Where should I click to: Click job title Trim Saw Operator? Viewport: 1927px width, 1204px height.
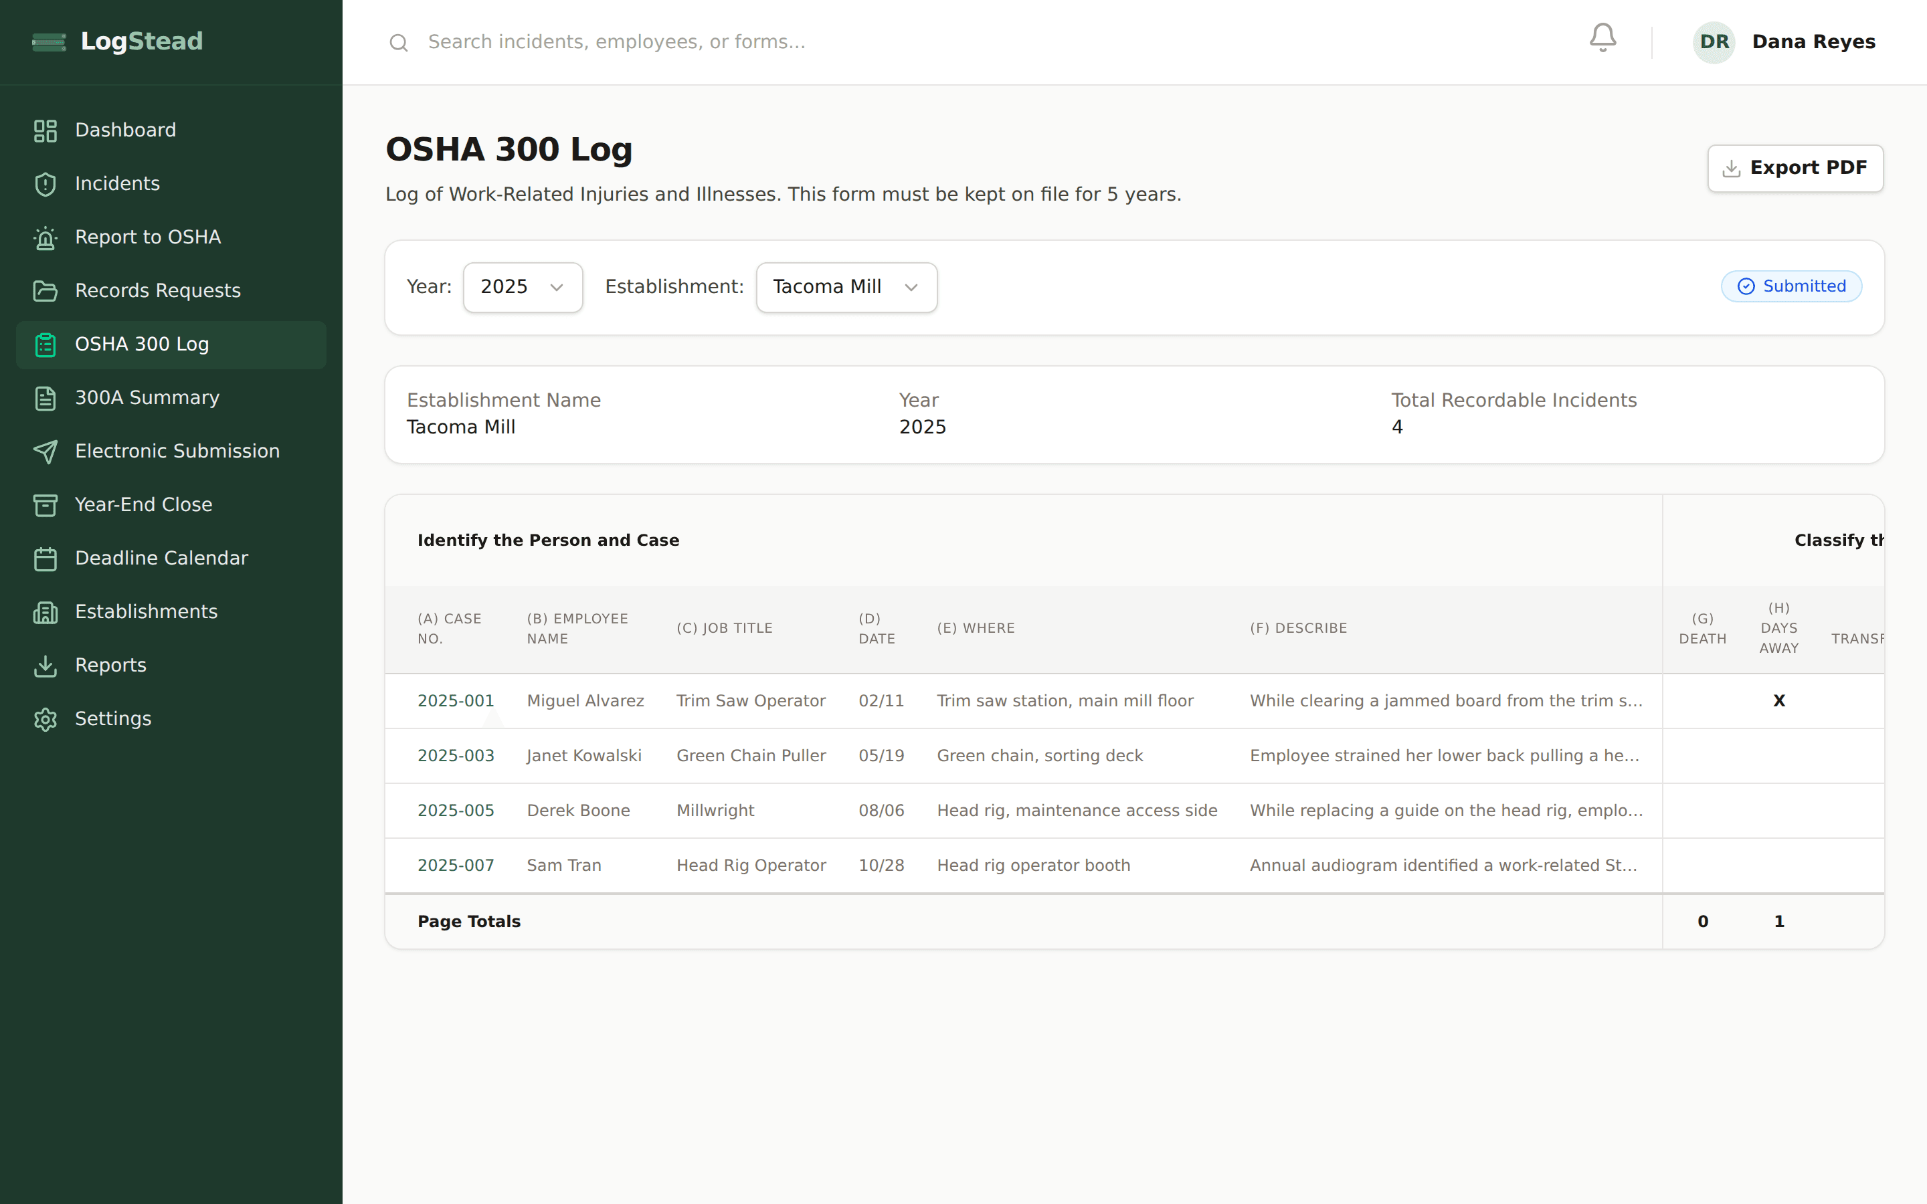pos(751,702)
